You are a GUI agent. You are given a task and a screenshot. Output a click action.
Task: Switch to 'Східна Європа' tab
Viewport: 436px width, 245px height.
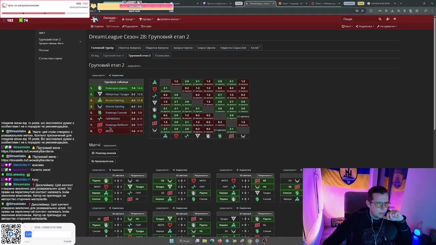[206, 48]
